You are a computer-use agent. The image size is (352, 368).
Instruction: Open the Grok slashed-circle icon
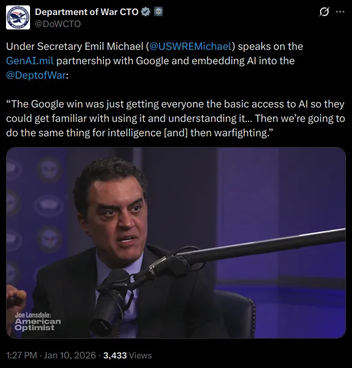324,12
